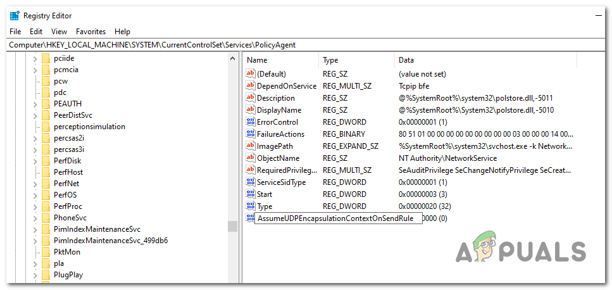Click the ImagePath string value icon

(x=250, y=146)
